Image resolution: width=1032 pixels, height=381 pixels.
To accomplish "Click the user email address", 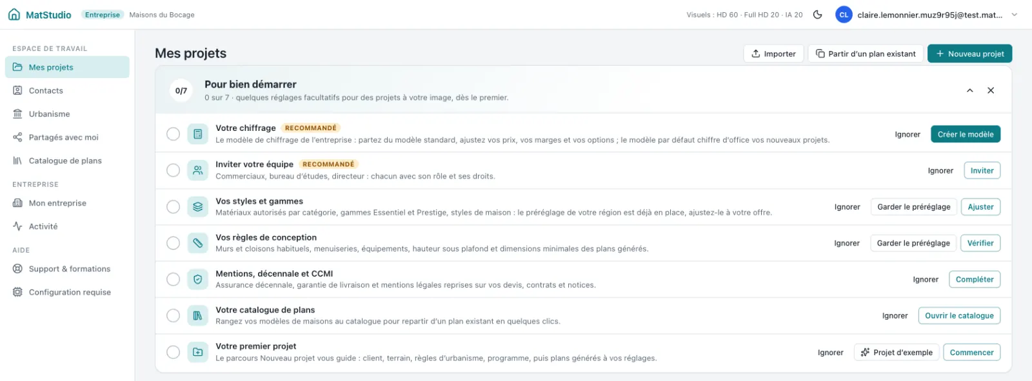I will tap(930, 15).
